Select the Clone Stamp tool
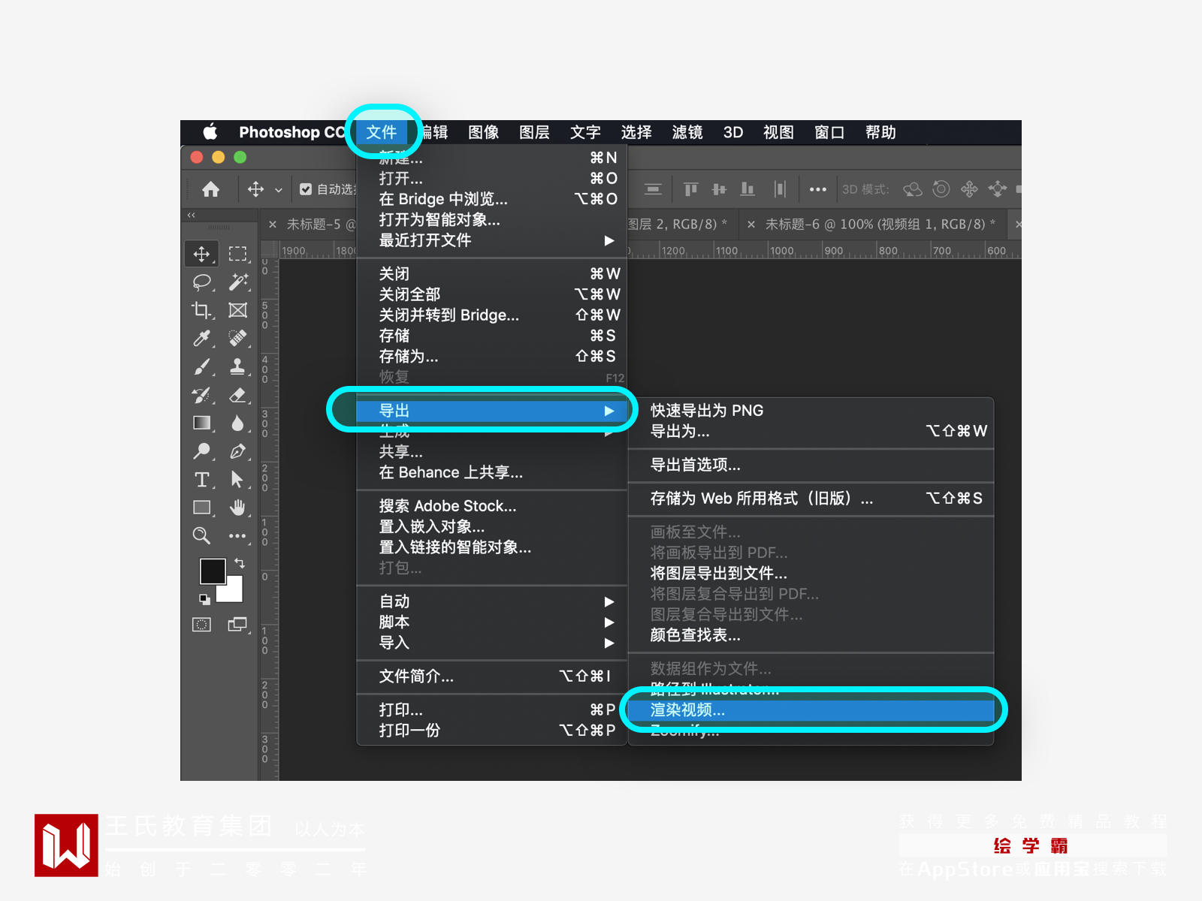 237,366
